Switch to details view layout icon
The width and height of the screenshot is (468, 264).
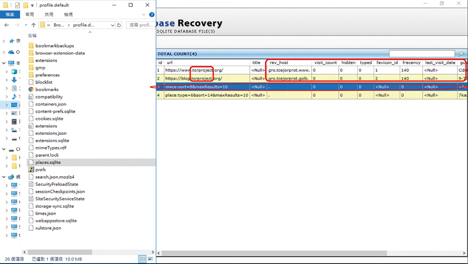(143, 259)
